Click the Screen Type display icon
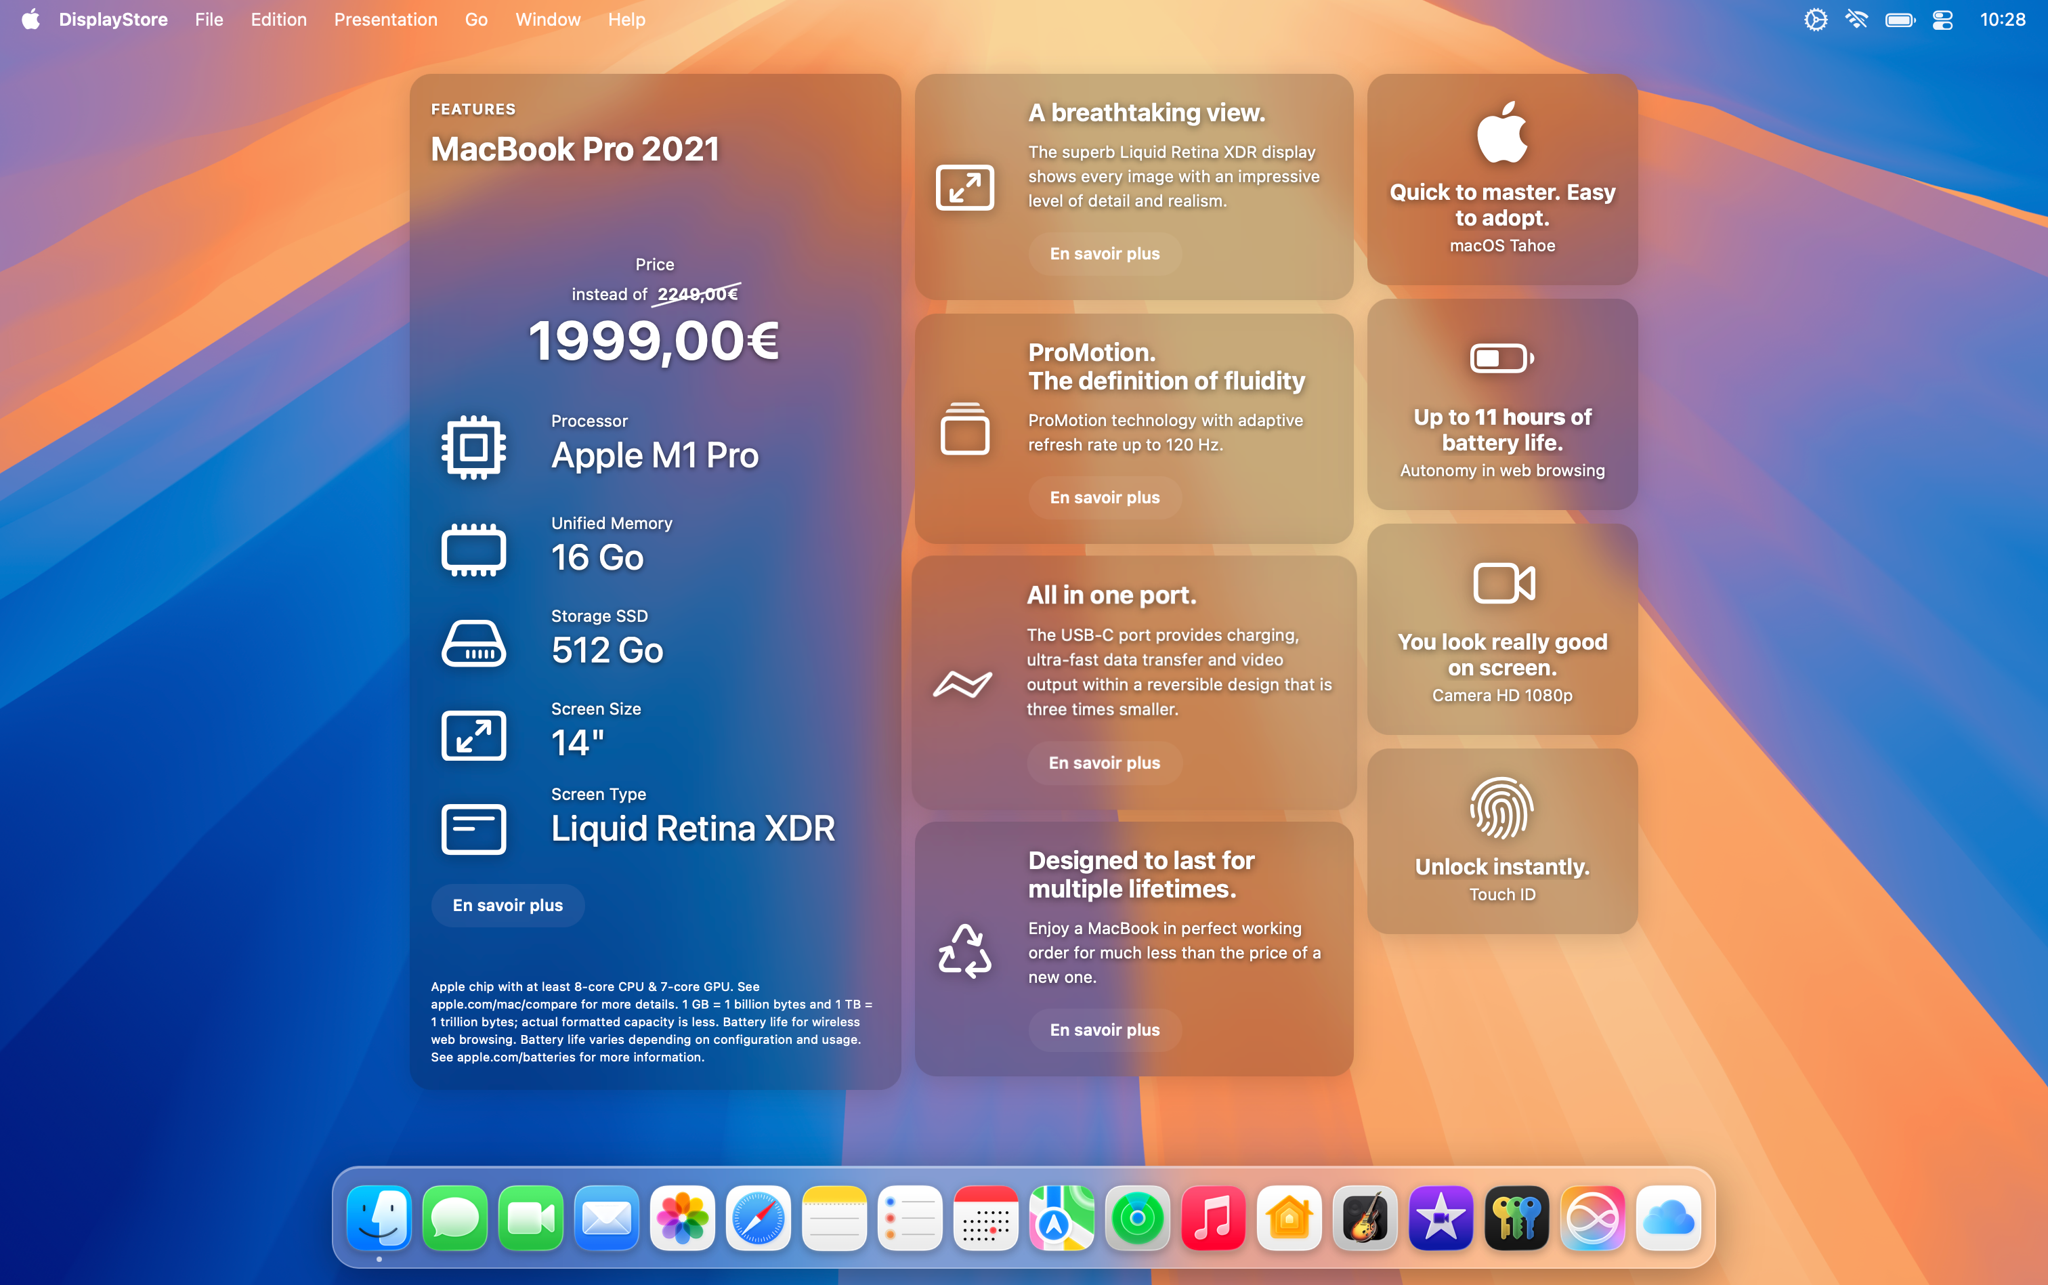 pyautogui.click(x=474, y=828)
